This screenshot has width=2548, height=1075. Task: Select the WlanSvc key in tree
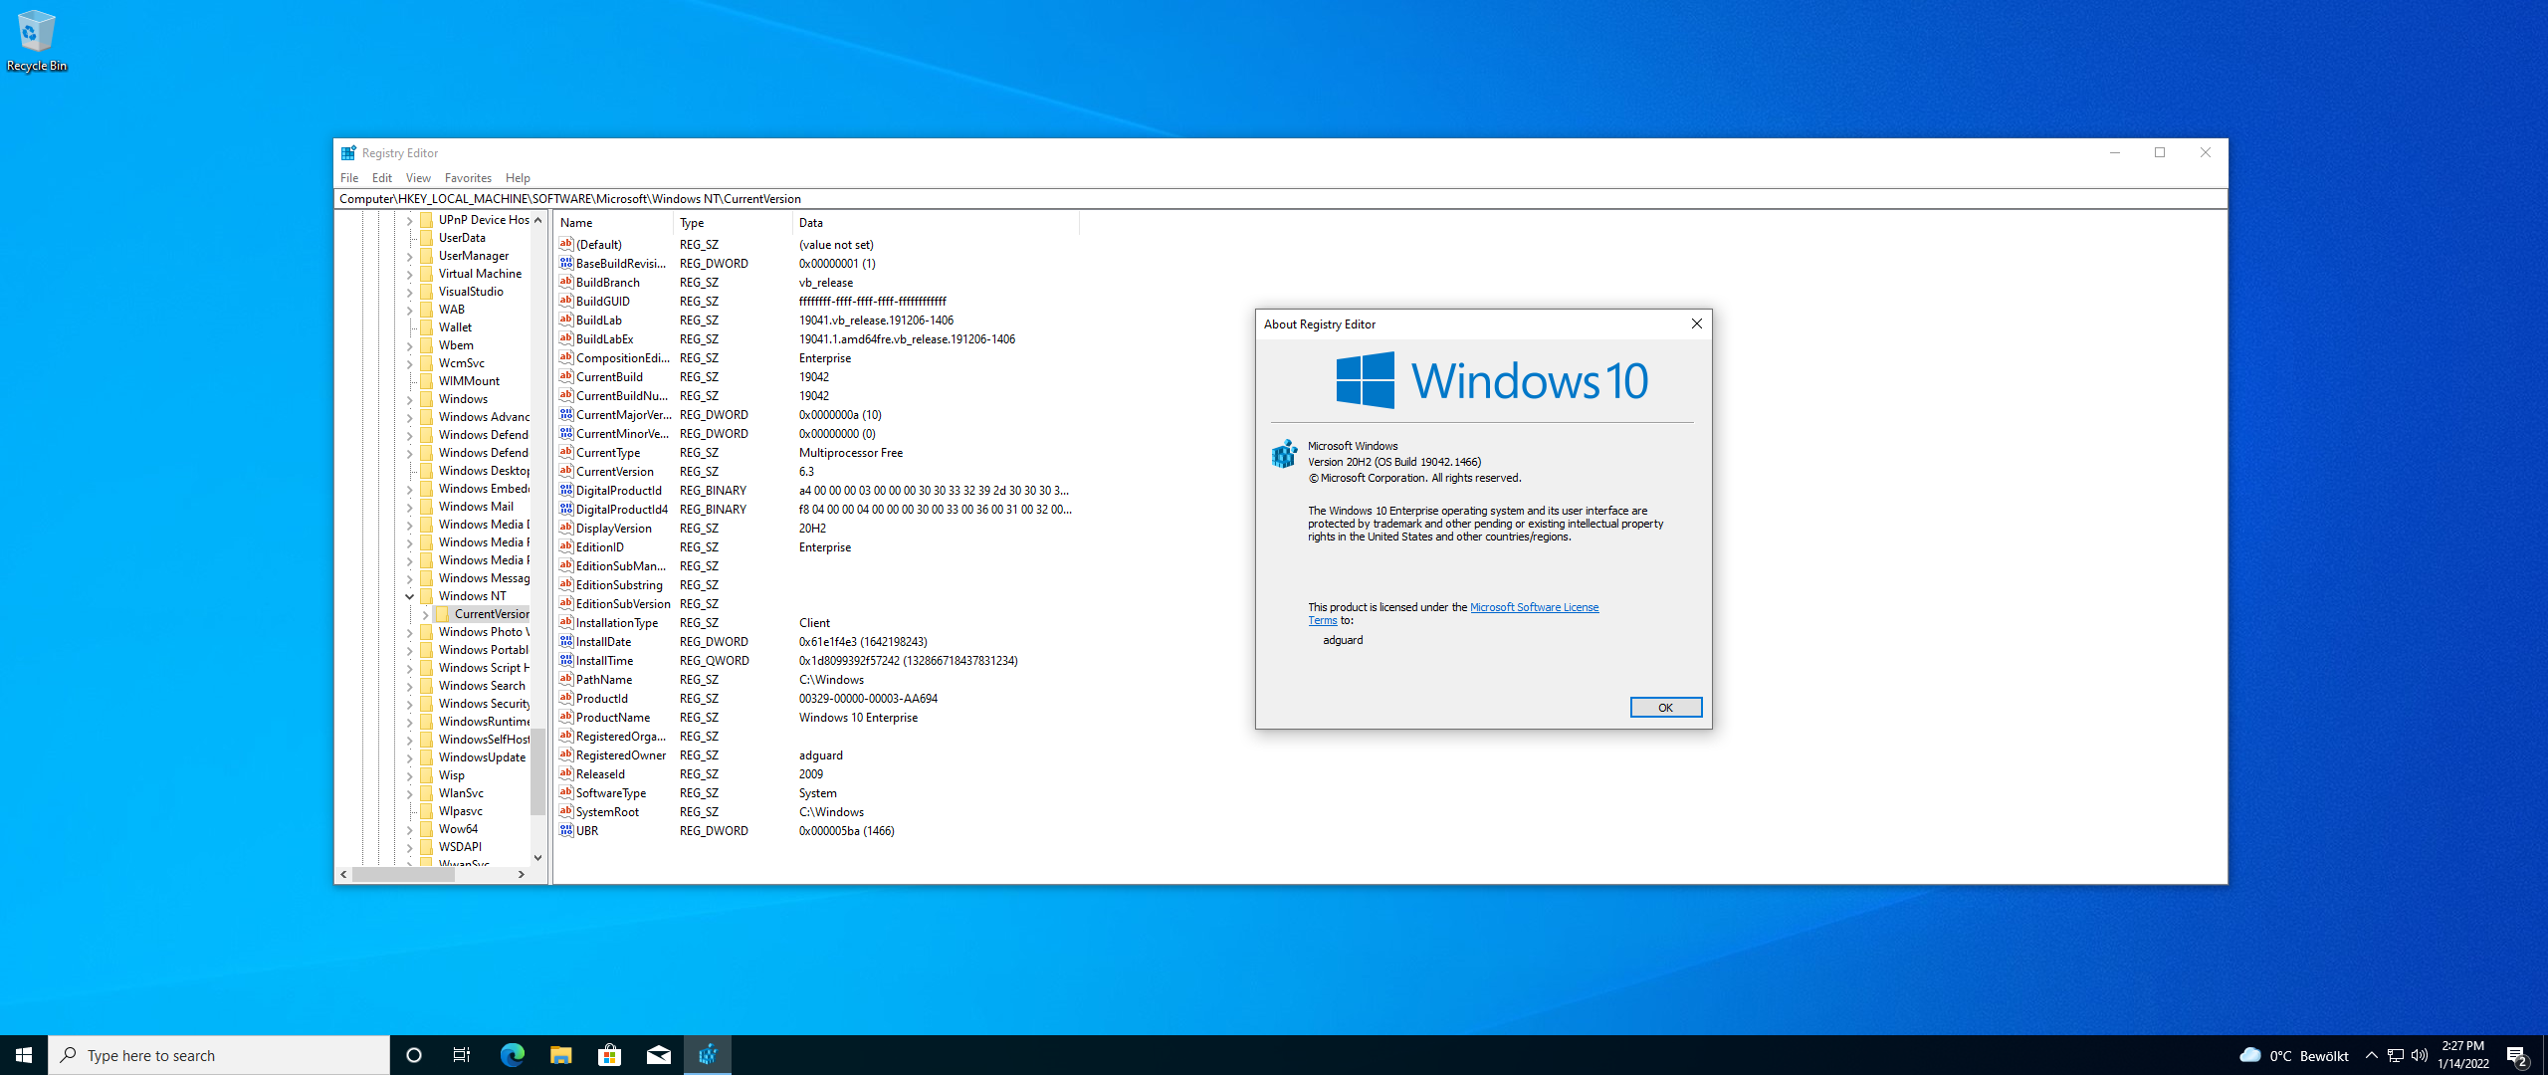point(461,793)
